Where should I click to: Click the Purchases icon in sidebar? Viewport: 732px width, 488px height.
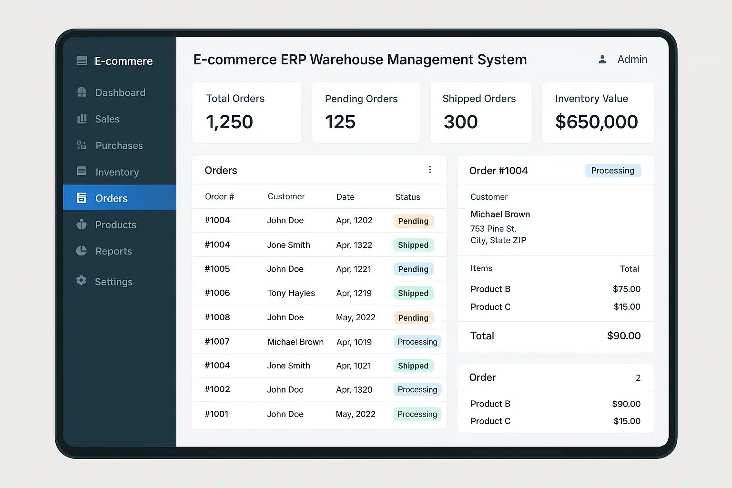pos(82,145)
